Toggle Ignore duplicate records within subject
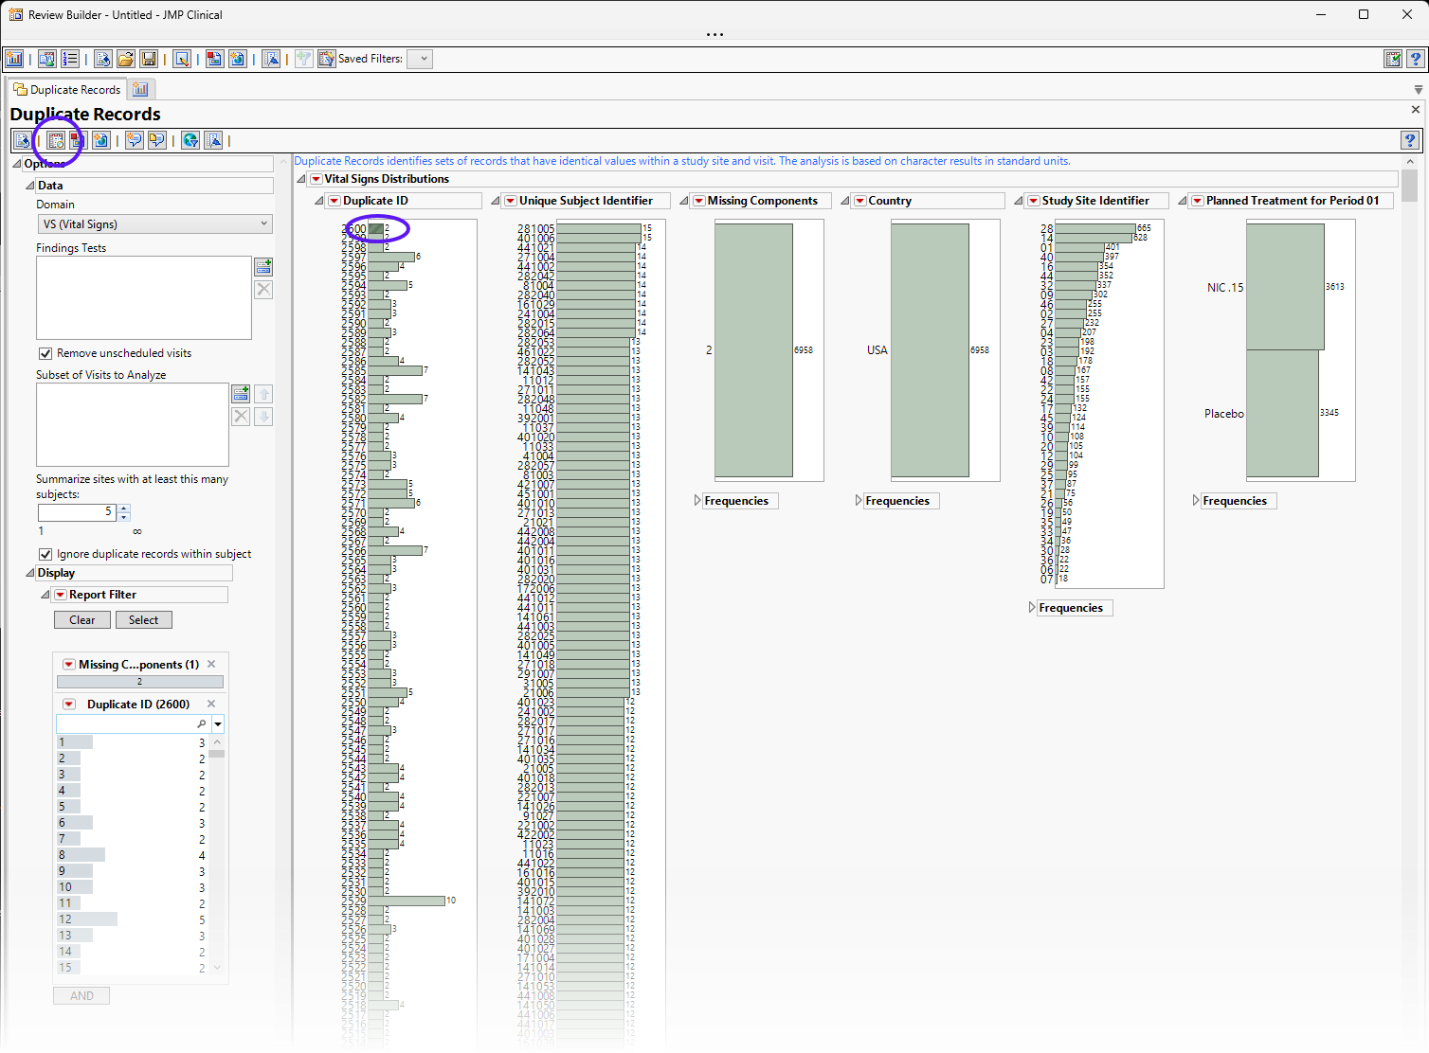Screen dimensions: 1429x1053 (45, 554)
